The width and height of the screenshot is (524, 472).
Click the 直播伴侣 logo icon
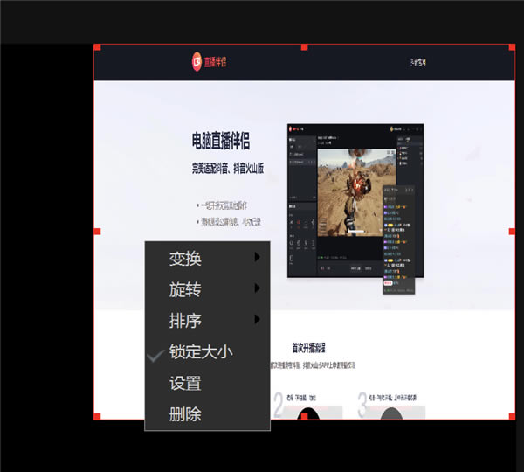pos(196,61)
